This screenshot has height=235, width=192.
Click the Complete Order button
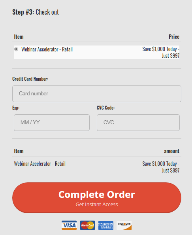pos(97,198)
